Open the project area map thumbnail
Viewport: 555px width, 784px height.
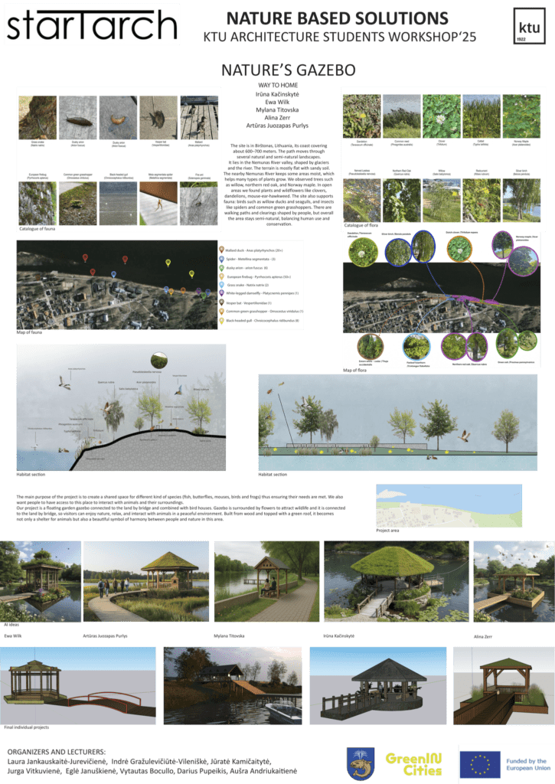[448, 505]
